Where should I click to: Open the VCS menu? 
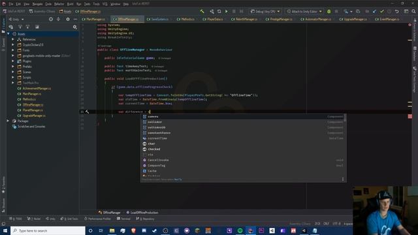(x=104, y=4)
